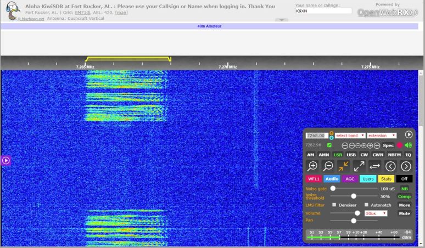Click the zoom in magnifier icon
Image resolution: width=425 pixels, height=248 pixels.
pyautogui.click(x=312, y=166)
